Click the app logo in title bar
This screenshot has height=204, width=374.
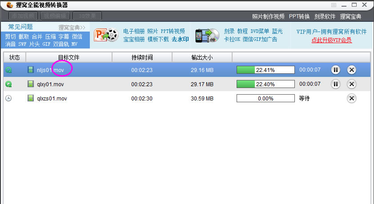[x=9, y=5]
